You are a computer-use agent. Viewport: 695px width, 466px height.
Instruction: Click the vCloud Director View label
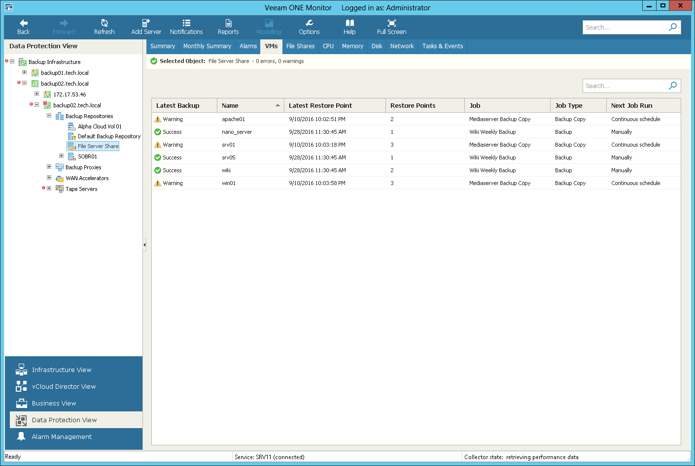(x=64, y=386)
